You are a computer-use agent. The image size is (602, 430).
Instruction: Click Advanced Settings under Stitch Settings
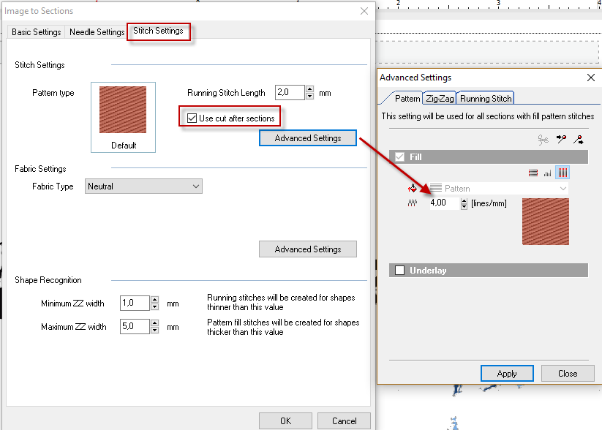point(308,137)
